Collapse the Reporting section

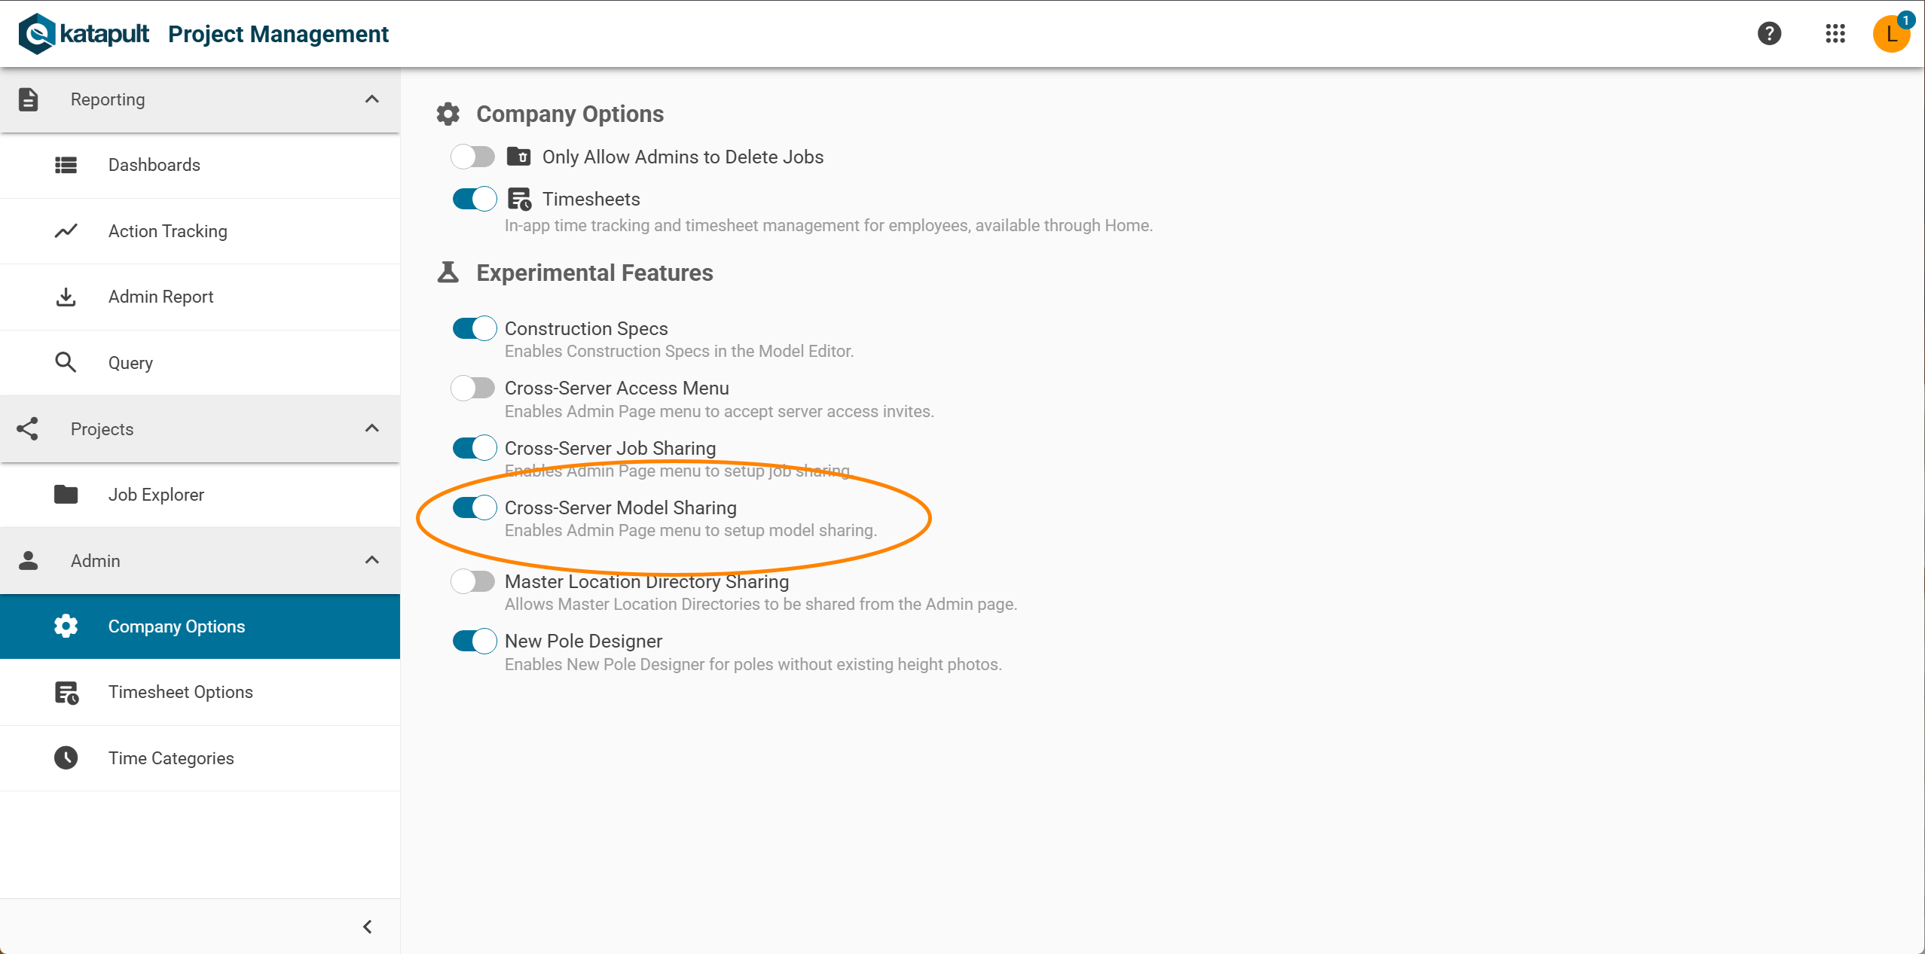coord(371,99)
